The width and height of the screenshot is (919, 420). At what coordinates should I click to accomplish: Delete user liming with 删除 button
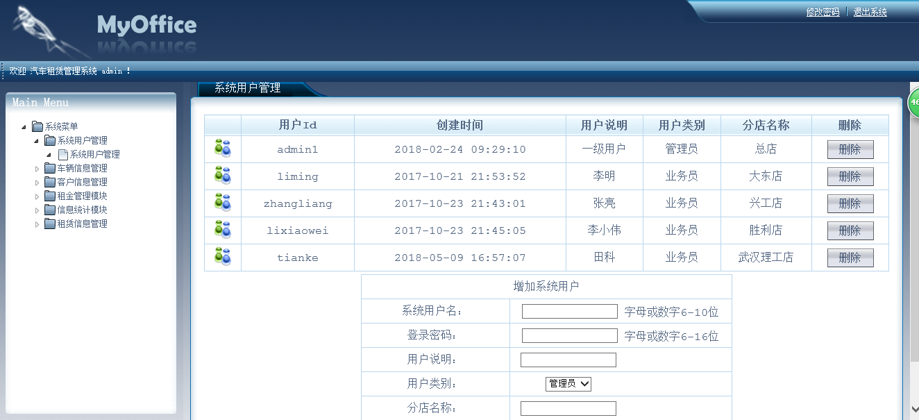point(850,176)
